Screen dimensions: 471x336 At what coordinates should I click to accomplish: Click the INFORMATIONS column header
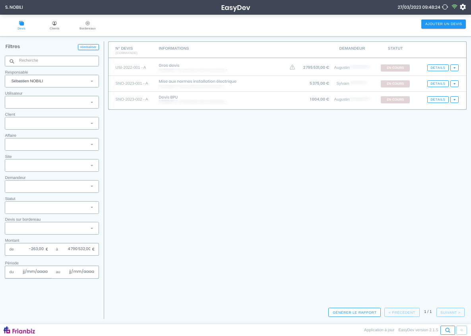click(174, 49)
